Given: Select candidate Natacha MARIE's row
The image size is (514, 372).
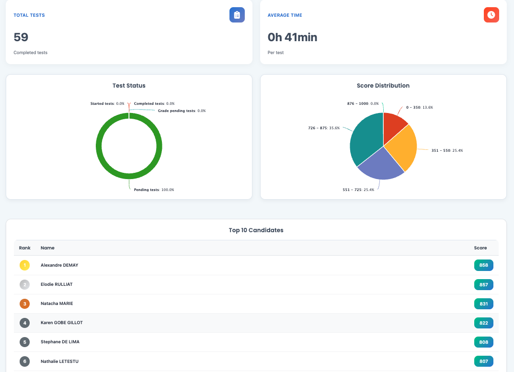Looking at the screenshot, I should click(x=192, y=303).
